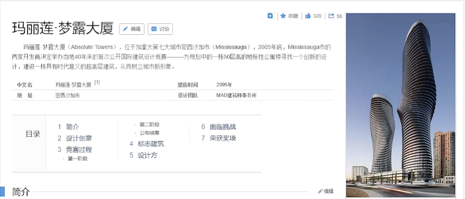Click the 目录 contents label

[x=33, y=134]
